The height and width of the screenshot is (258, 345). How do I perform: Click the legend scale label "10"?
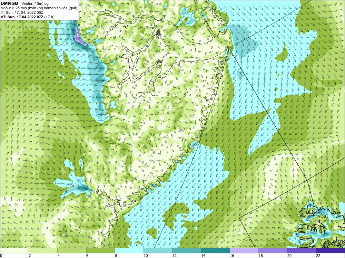(x=146, y=256)
